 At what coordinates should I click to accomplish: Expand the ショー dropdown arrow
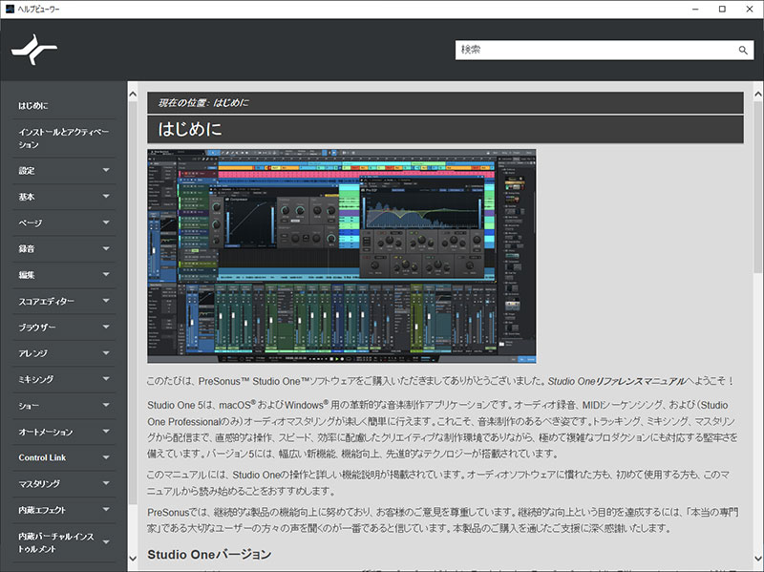click(x=106, y=406)
